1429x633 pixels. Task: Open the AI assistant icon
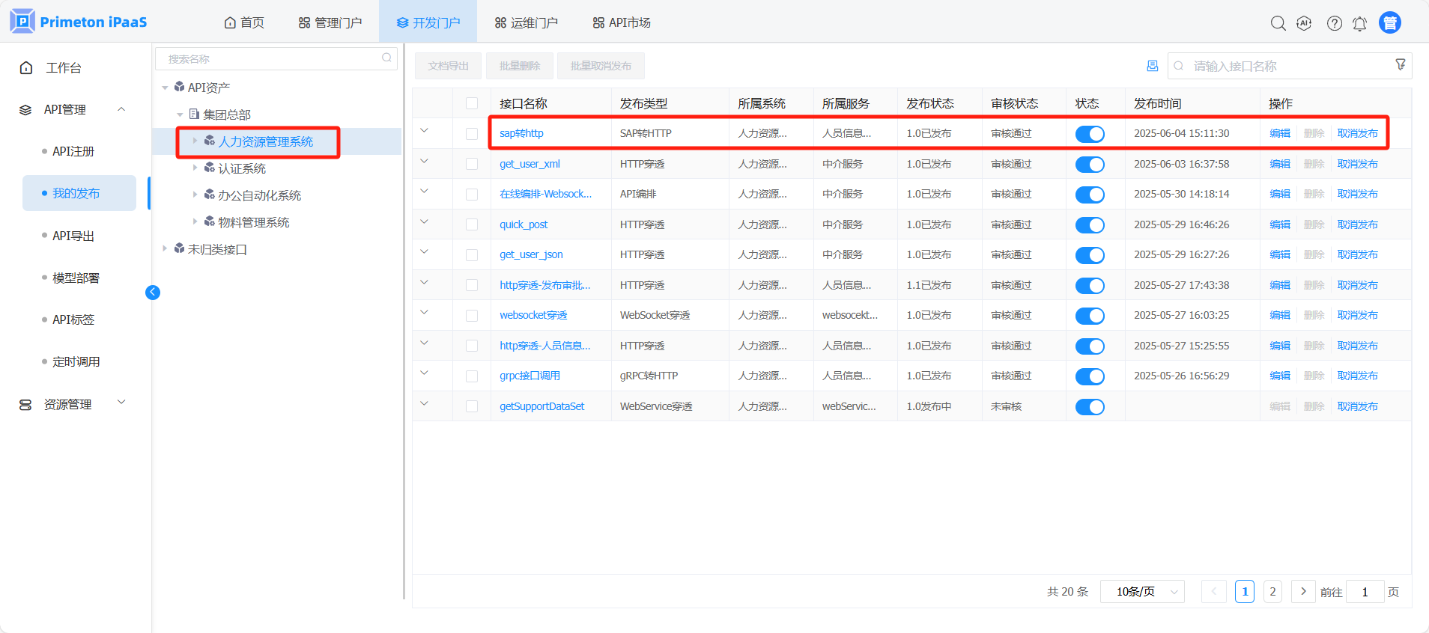(x=1304, y=23)
